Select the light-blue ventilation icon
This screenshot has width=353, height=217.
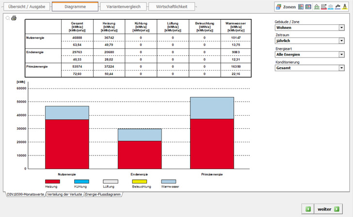[331, 7]
